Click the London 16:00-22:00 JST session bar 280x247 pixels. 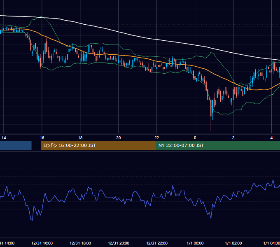pyautogui.click(x=98, y=145)
